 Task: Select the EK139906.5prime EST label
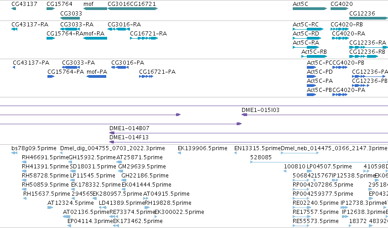[202, 148]
